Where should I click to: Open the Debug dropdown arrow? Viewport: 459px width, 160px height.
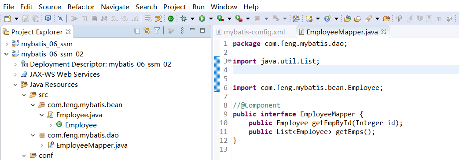[x=192, y=19]
